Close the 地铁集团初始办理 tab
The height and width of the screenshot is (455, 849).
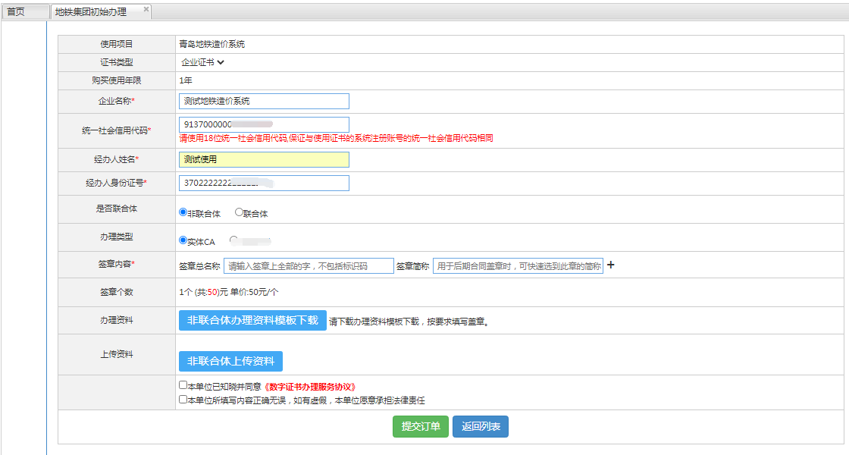(146, 9)
